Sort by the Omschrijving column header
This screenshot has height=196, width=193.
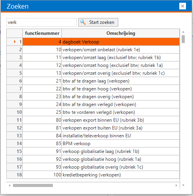[x=121, y=33]
